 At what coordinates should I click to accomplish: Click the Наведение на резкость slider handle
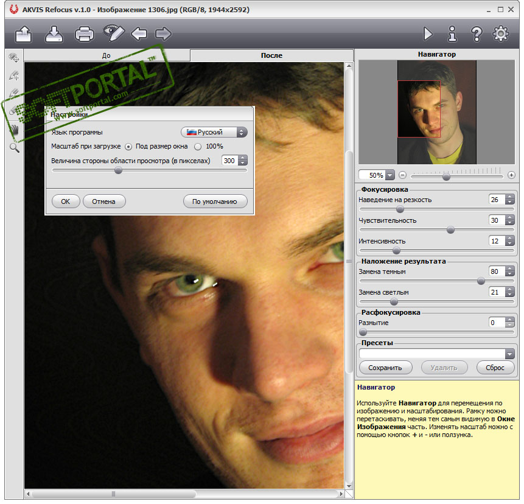pos(400,210)
